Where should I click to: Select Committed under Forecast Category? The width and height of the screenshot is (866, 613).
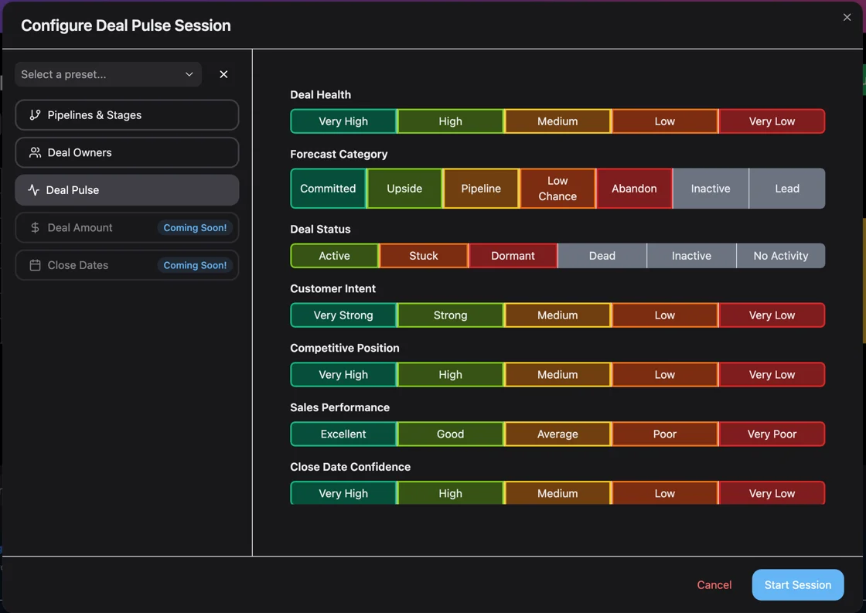tap(328, 188)
